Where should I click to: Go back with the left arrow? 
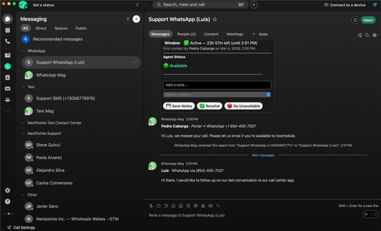tap(138, 5)
